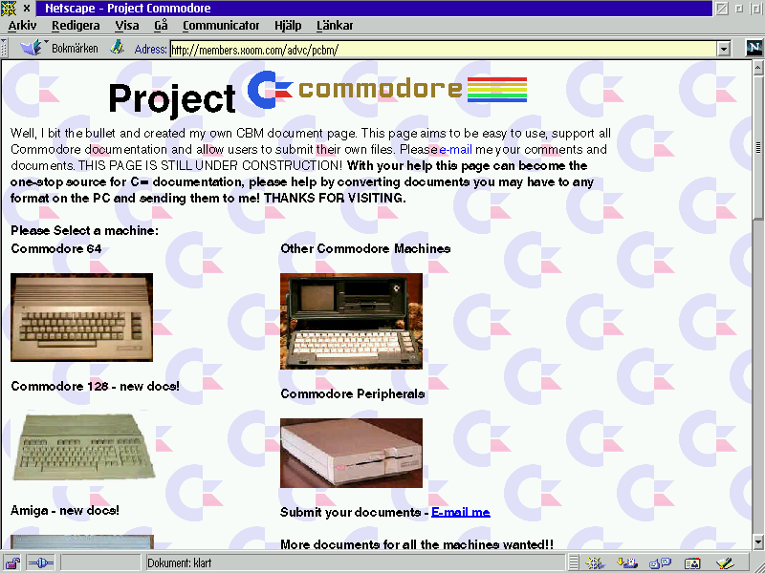This screenshot has width=765, height=573.
Task: Open the Newsgroups component icon
Action: (660, 563)
